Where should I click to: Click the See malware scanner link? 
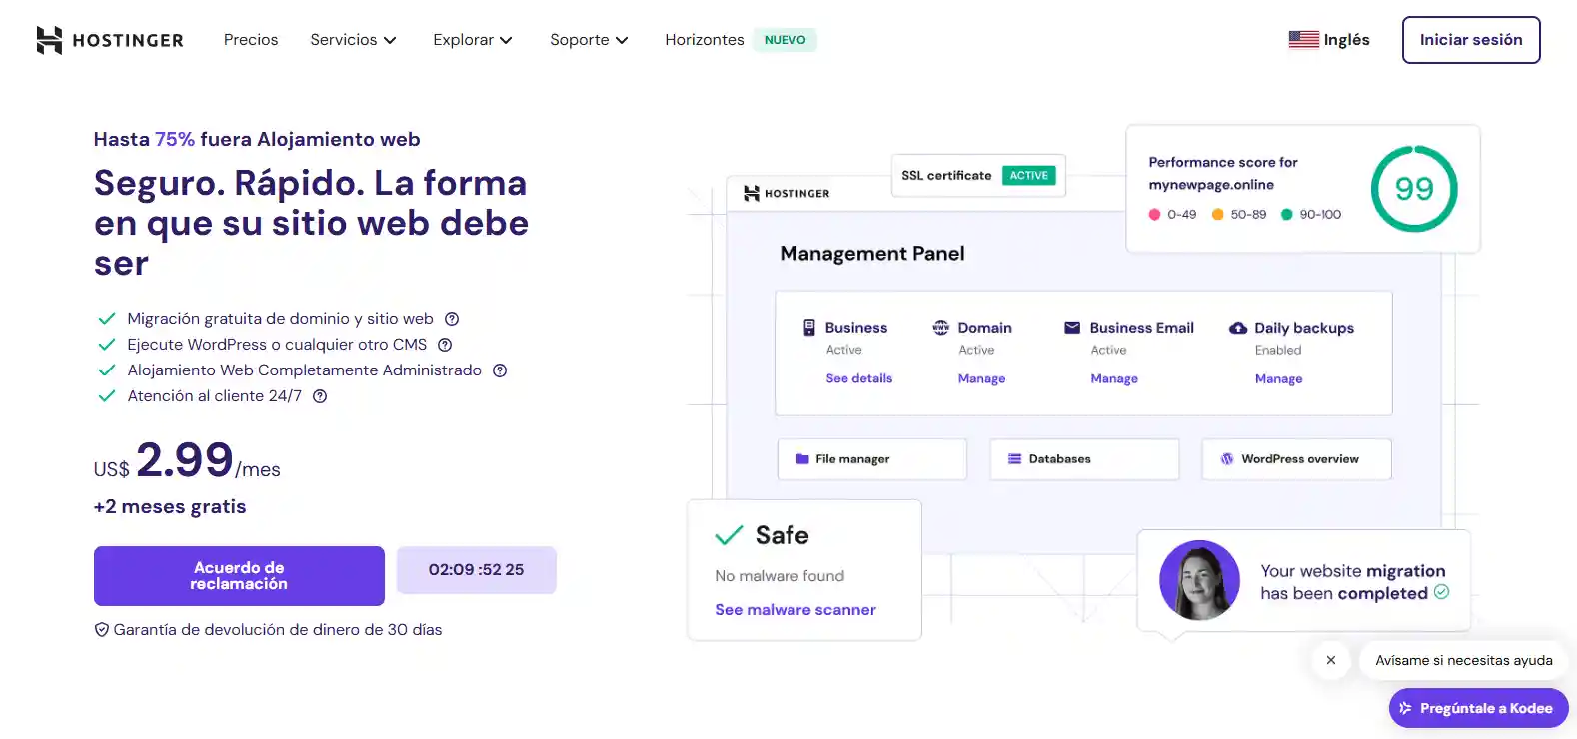coord(795,610)
